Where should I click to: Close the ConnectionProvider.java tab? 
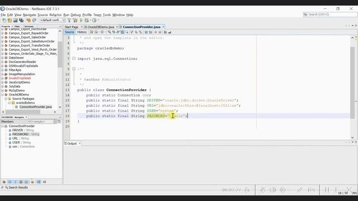coord(163,27)
